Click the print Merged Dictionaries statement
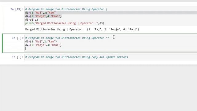Viewport: 197px width, 111px height. pyautogui.click(x=65, y=23)
